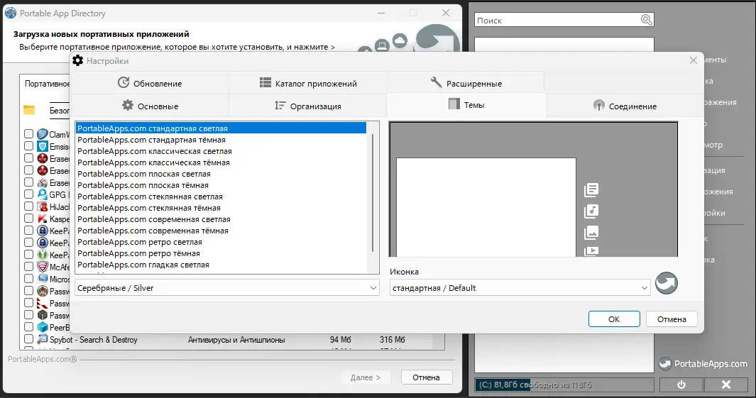Check the Microsoft checkbox in App Directory
Viewport: 756px width, 398px height.
[x=29, y=279]
